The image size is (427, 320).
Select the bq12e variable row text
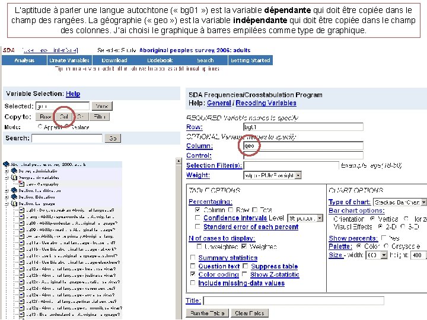tap(70, 295)
